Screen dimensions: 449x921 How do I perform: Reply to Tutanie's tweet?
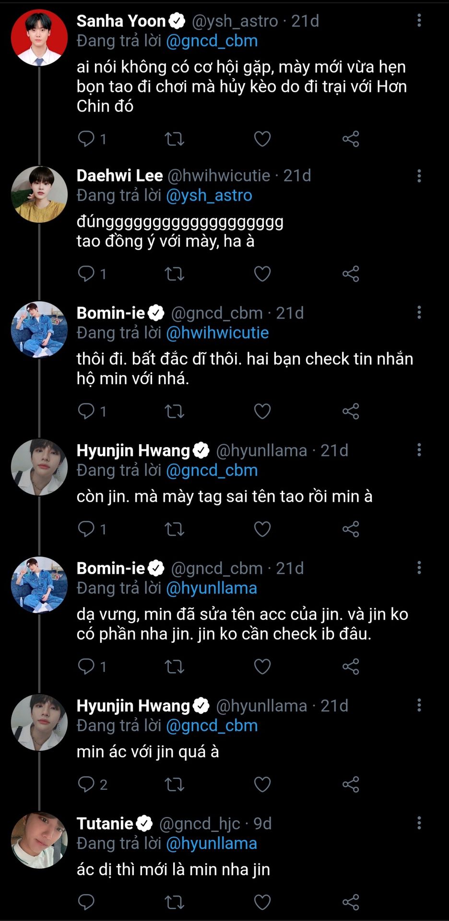coord(86,902)
